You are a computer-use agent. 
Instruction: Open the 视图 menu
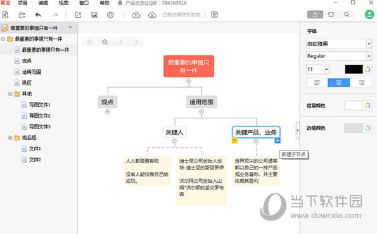click(x=63, y=3)
